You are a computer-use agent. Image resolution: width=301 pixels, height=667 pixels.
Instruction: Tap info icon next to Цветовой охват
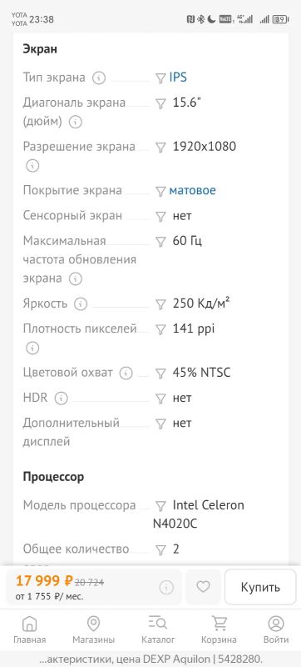[x=126, y=374]
